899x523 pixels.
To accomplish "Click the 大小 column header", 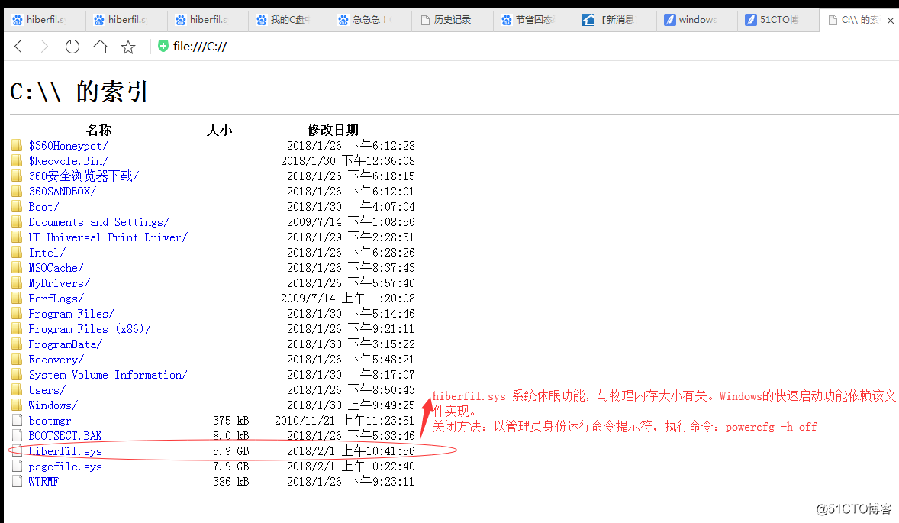I will (219, 130).
